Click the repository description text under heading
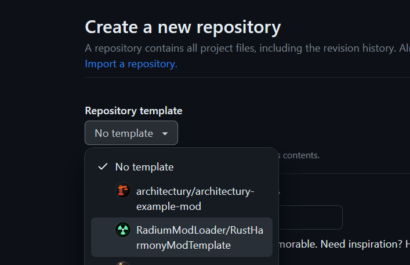410x265 pixels. click(x=244, y=48)
